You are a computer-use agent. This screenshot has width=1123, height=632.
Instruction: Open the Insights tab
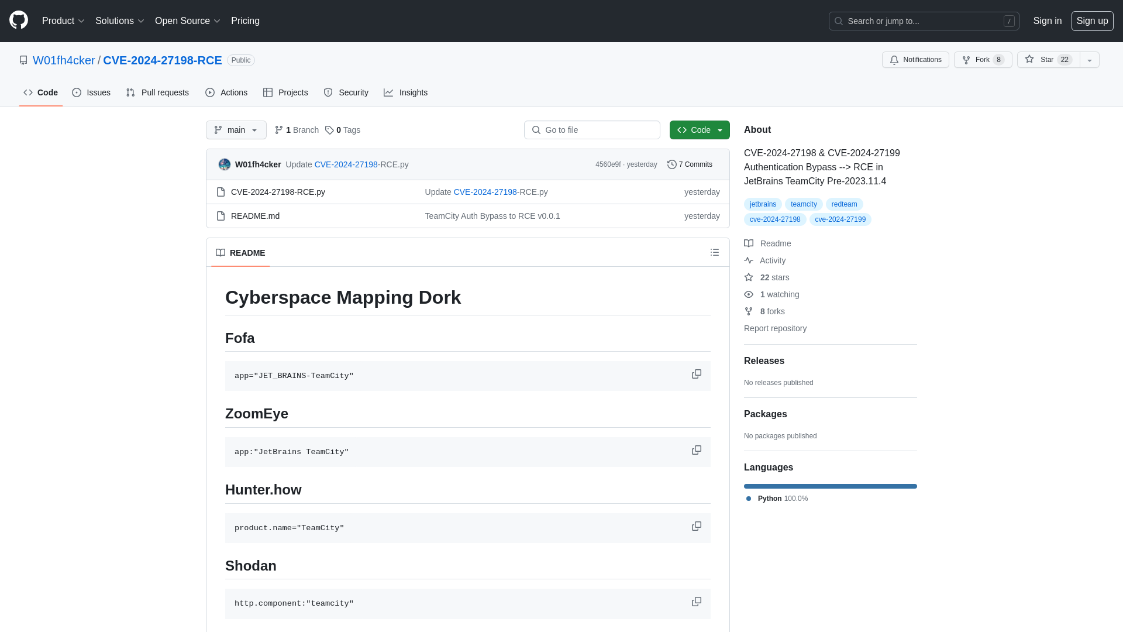pos(406,92)
